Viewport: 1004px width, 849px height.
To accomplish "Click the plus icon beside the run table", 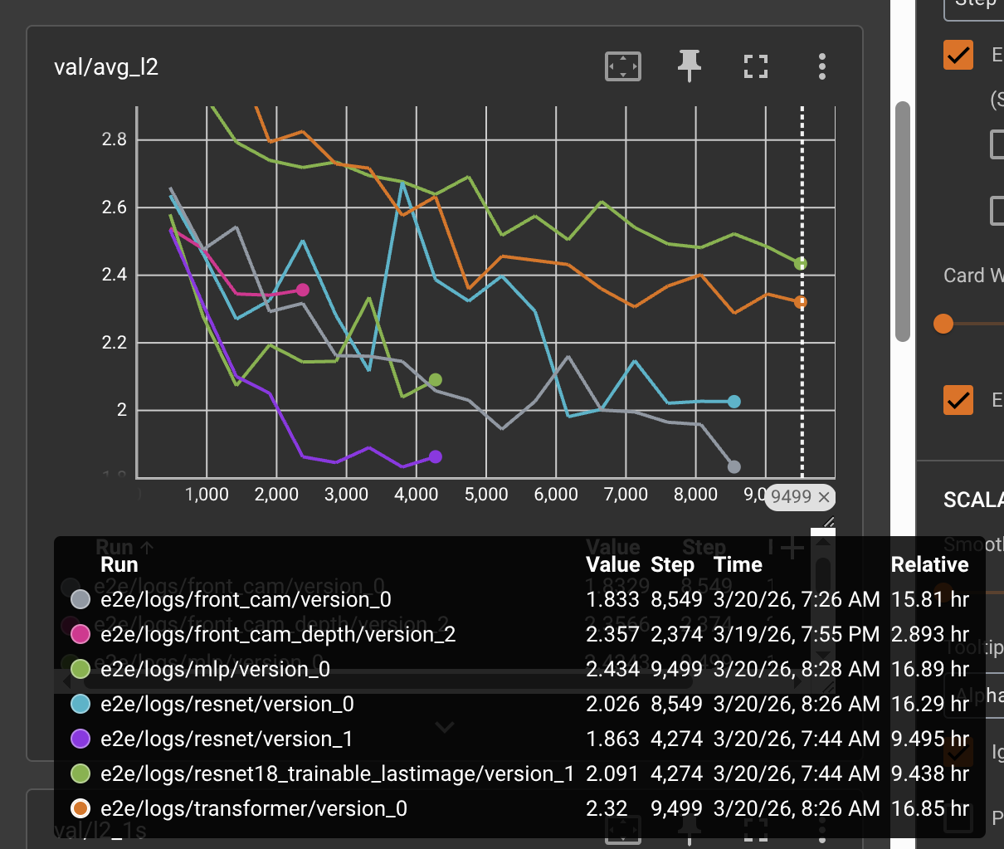I will point(794,548).
